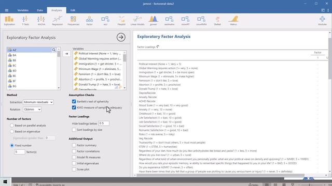Switch to the Edit tab
Viewport: 332px width, 186px height.
(73, 10)
